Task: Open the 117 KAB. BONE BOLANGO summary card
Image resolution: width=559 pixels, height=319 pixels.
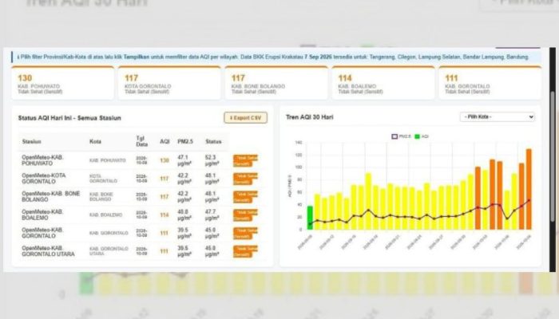Action: (276, 83)
